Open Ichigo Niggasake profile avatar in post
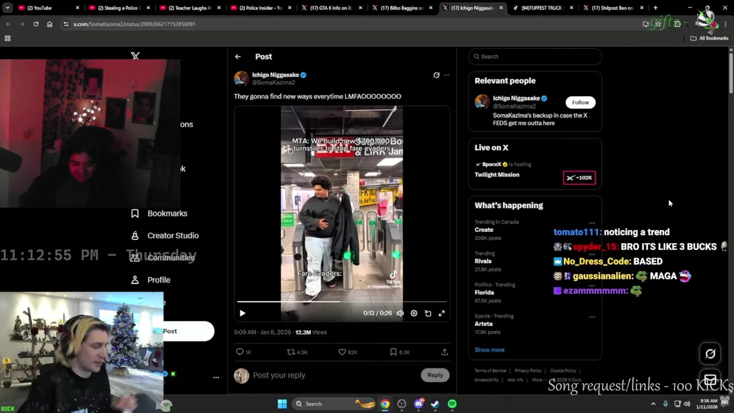 coord(241,79)
